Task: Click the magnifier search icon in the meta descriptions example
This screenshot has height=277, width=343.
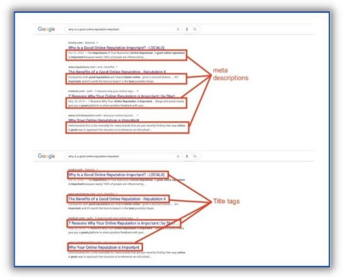Action: 195,29
